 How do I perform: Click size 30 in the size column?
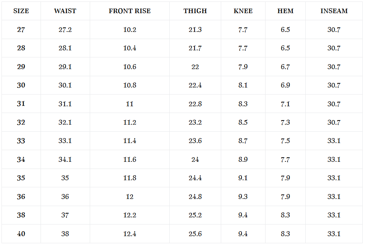pos(21,85)
